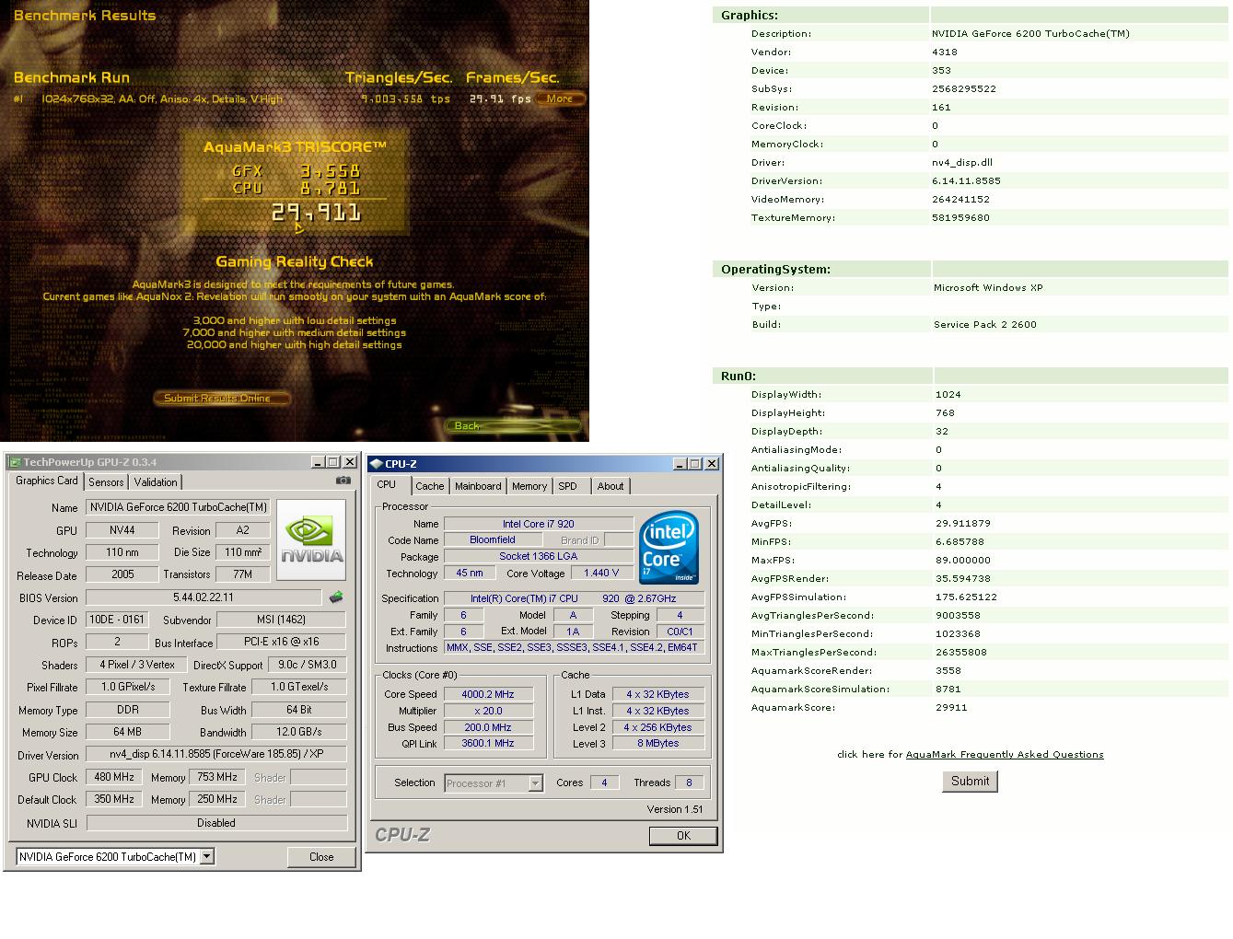This screenshot has width=1233, height=939.
Task: Click the Submit button on the results page
Action: (970, 781)
